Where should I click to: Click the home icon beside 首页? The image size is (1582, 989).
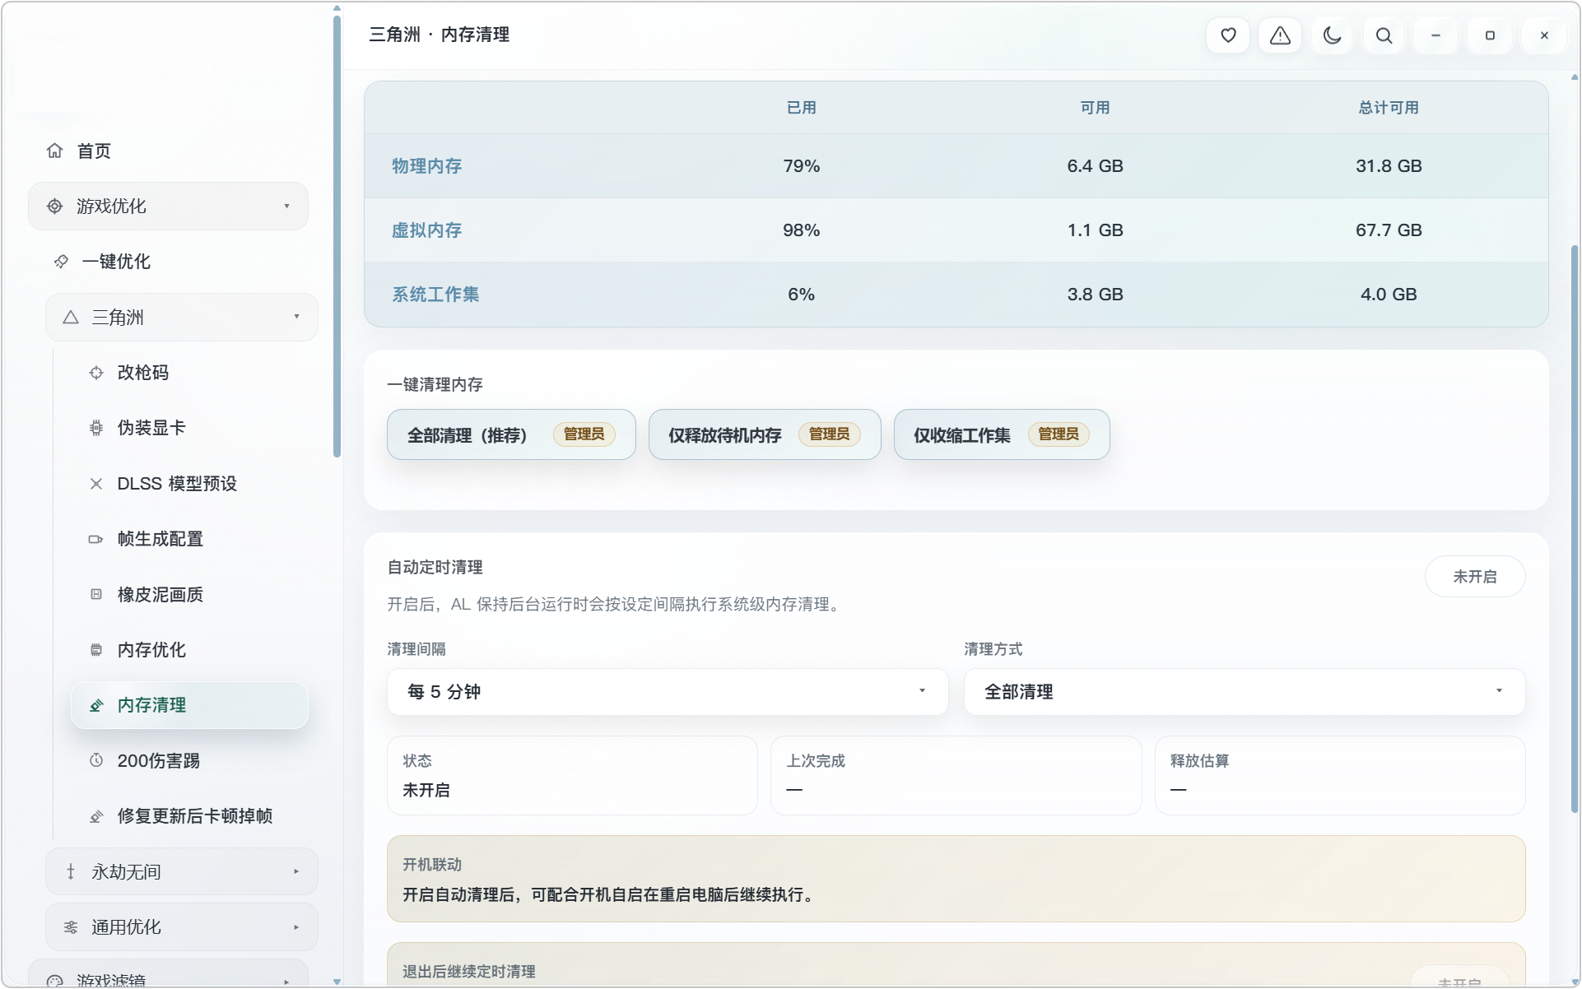coord(55,151)
